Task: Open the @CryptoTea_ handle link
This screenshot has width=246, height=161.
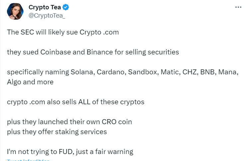Action: (x=47, y=16)
